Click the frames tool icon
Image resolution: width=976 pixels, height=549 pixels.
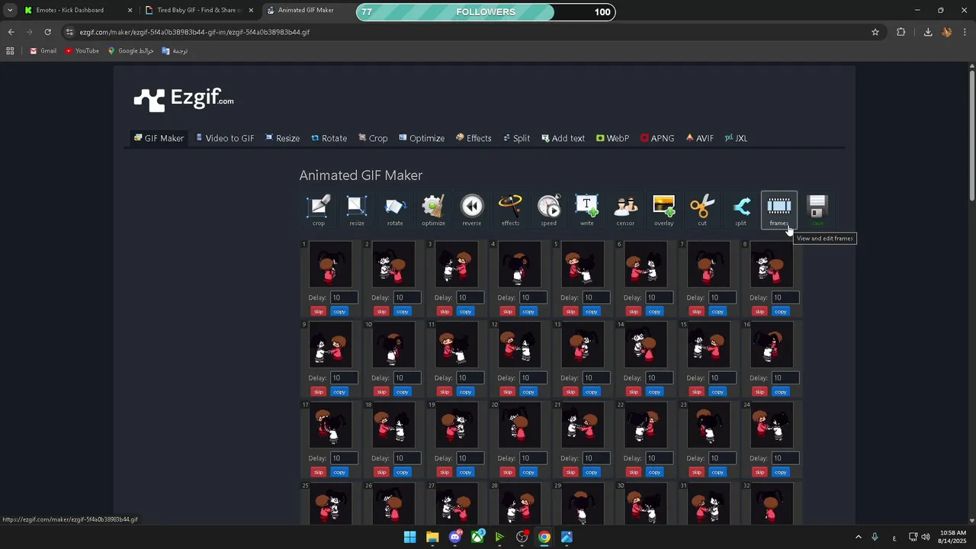(779, 210)
